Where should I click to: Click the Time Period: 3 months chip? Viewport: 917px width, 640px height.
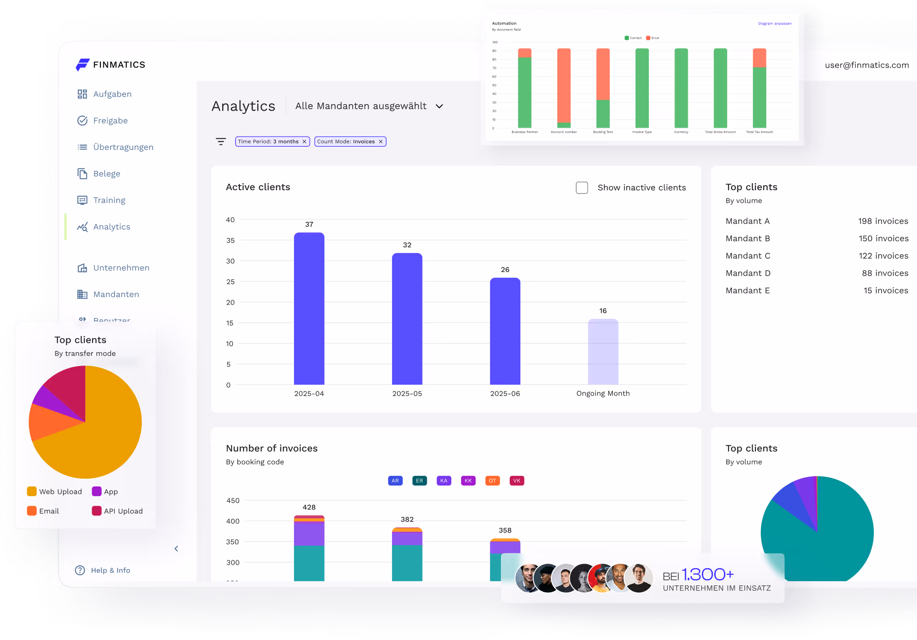point(272,142)
